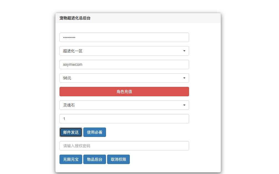Select the quantity field showing 1
Image resolution: width=279 pixels, height=174 pixels.
tap(124, 119)
